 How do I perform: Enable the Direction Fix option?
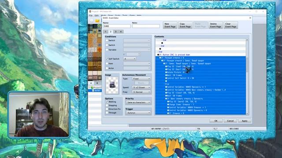tap(107, 109)
